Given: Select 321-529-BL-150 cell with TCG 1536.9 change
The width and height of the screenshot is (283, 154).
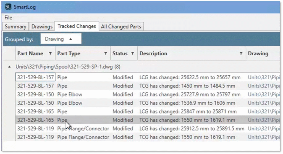Looking at the screenshot, I should [35, 103].
